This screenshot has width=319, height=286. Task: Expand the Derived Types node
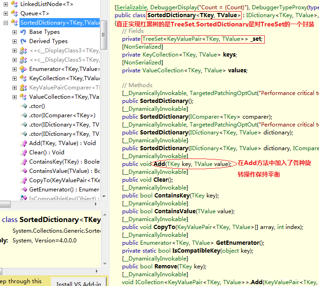click(x=14, y=41)
